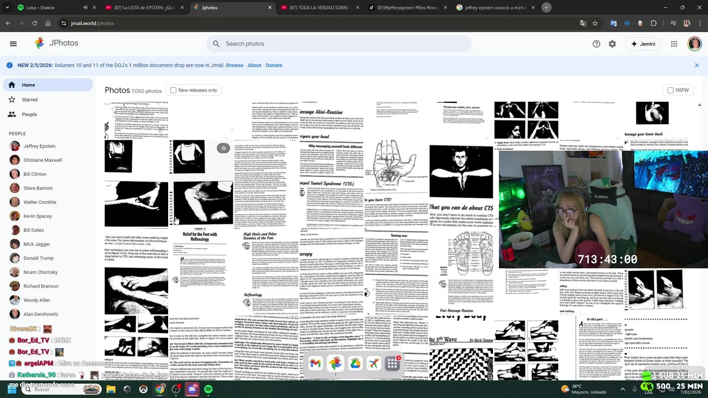Toggle the NSFW checkbox
The width and height of the screenshot is (708, 398).
pyautogui.click(x=670, y=90)
